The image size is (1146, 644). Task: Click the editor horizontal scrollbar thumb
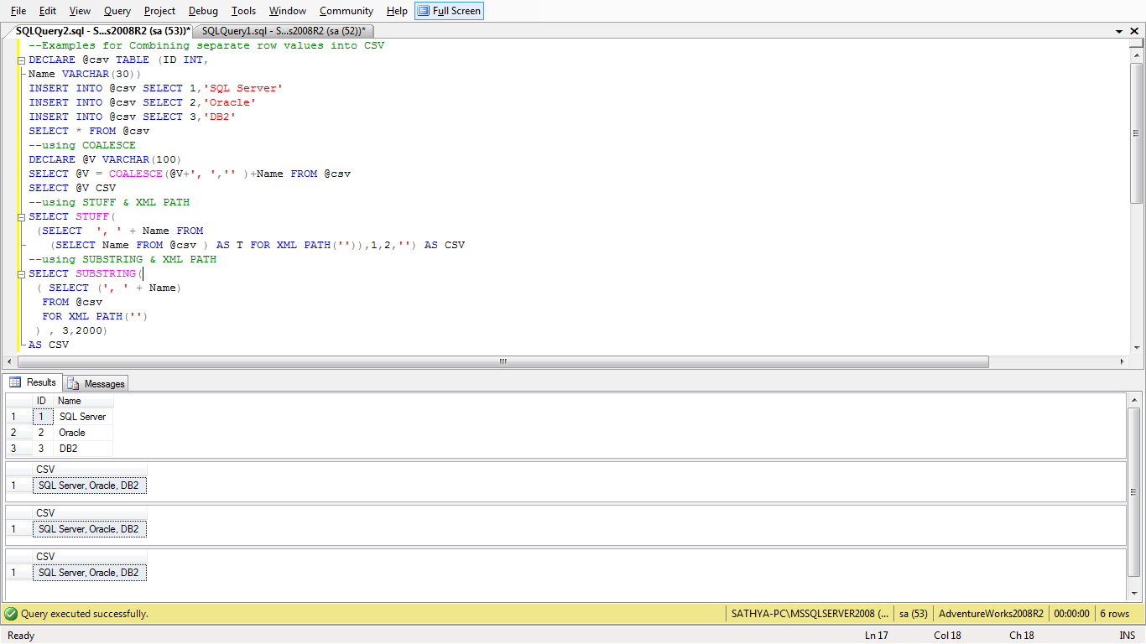(x=503, y=362)
